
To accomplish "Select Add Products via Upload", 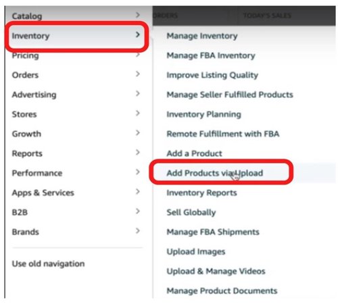I will pyautogui.click(x=215, y=173).
